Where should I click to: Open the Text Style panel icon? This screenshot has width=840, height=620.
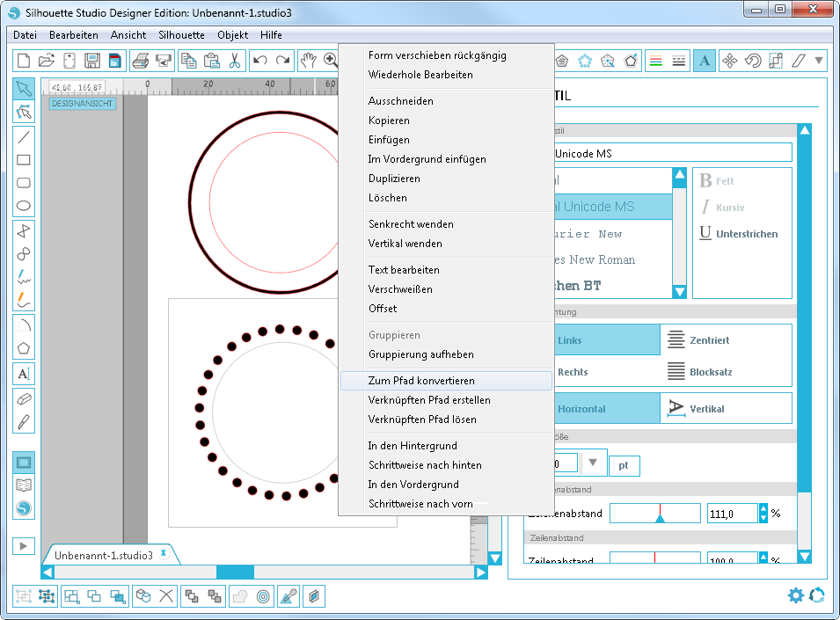[704, 61]
